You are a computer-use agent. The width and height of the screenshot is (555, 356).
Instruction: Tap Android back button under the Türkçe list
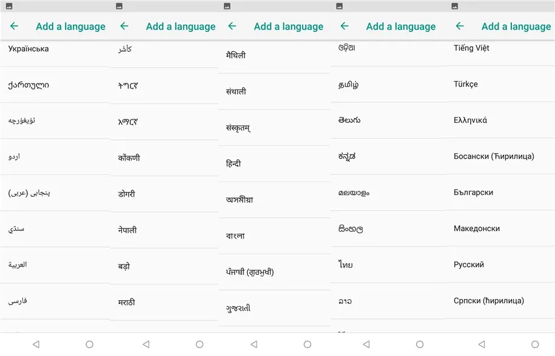click(482, 344)
